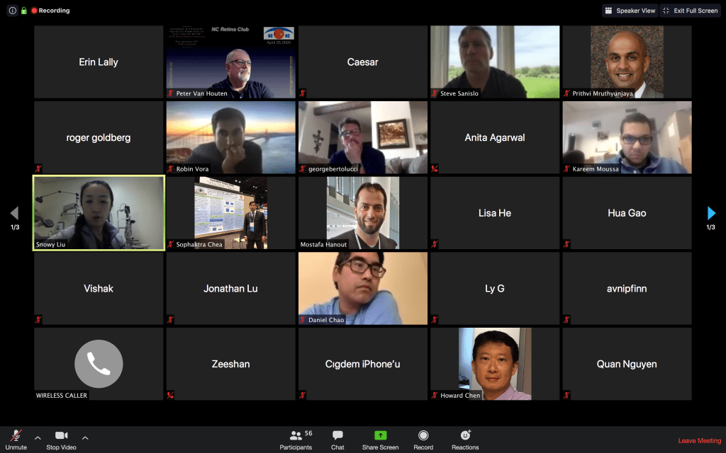Click Exit Full Screen button
Viewport: 726px width, 453px height.
pyautogui.click(x=690, y=11)
